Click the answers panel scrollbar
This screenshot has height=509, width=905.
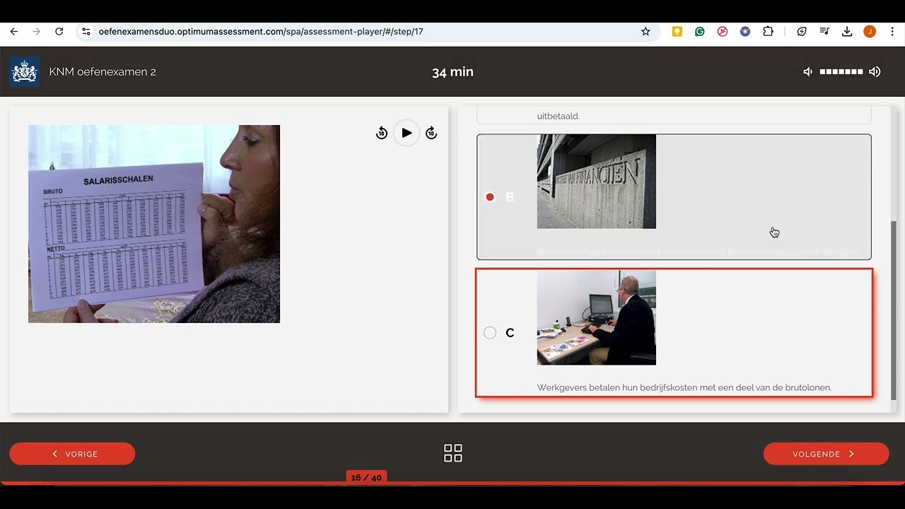point(894,310)
